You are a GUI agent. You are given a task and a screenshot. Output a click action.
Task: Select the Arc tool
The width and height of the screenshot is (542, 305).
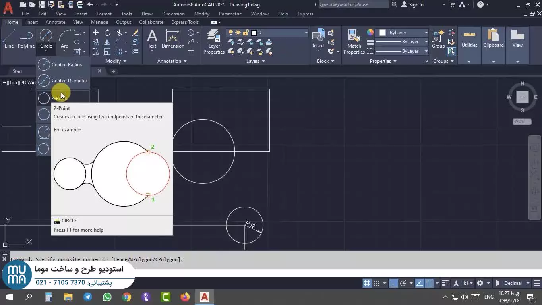point(64,39)
